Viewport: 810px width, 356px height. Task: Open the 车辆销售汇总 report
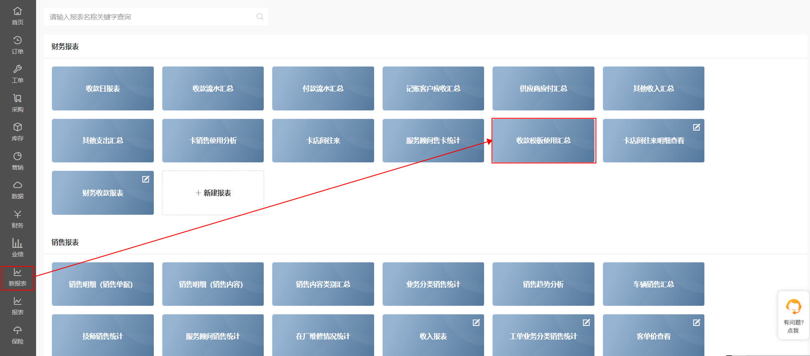point(654,284)
